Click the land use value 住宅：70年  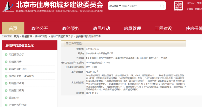(x=91, y=67)
